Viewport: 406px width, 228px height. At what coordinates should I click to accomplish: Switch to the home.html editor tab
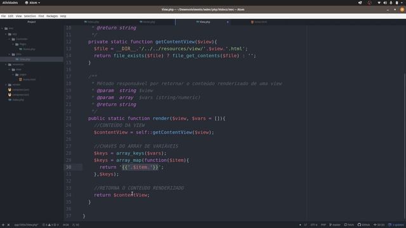click(259, 22)
